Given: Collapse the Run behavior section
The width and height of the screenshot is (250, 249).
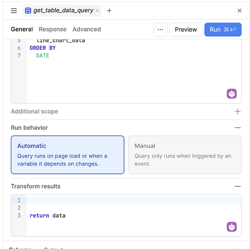Looking at the screenshot, I should 238,127.
